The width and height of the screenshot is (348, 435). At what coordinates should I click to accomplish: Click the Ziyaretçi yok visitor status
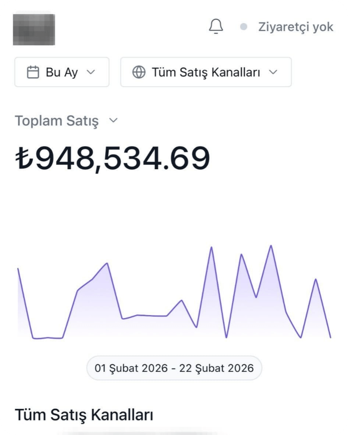point(295,27)
